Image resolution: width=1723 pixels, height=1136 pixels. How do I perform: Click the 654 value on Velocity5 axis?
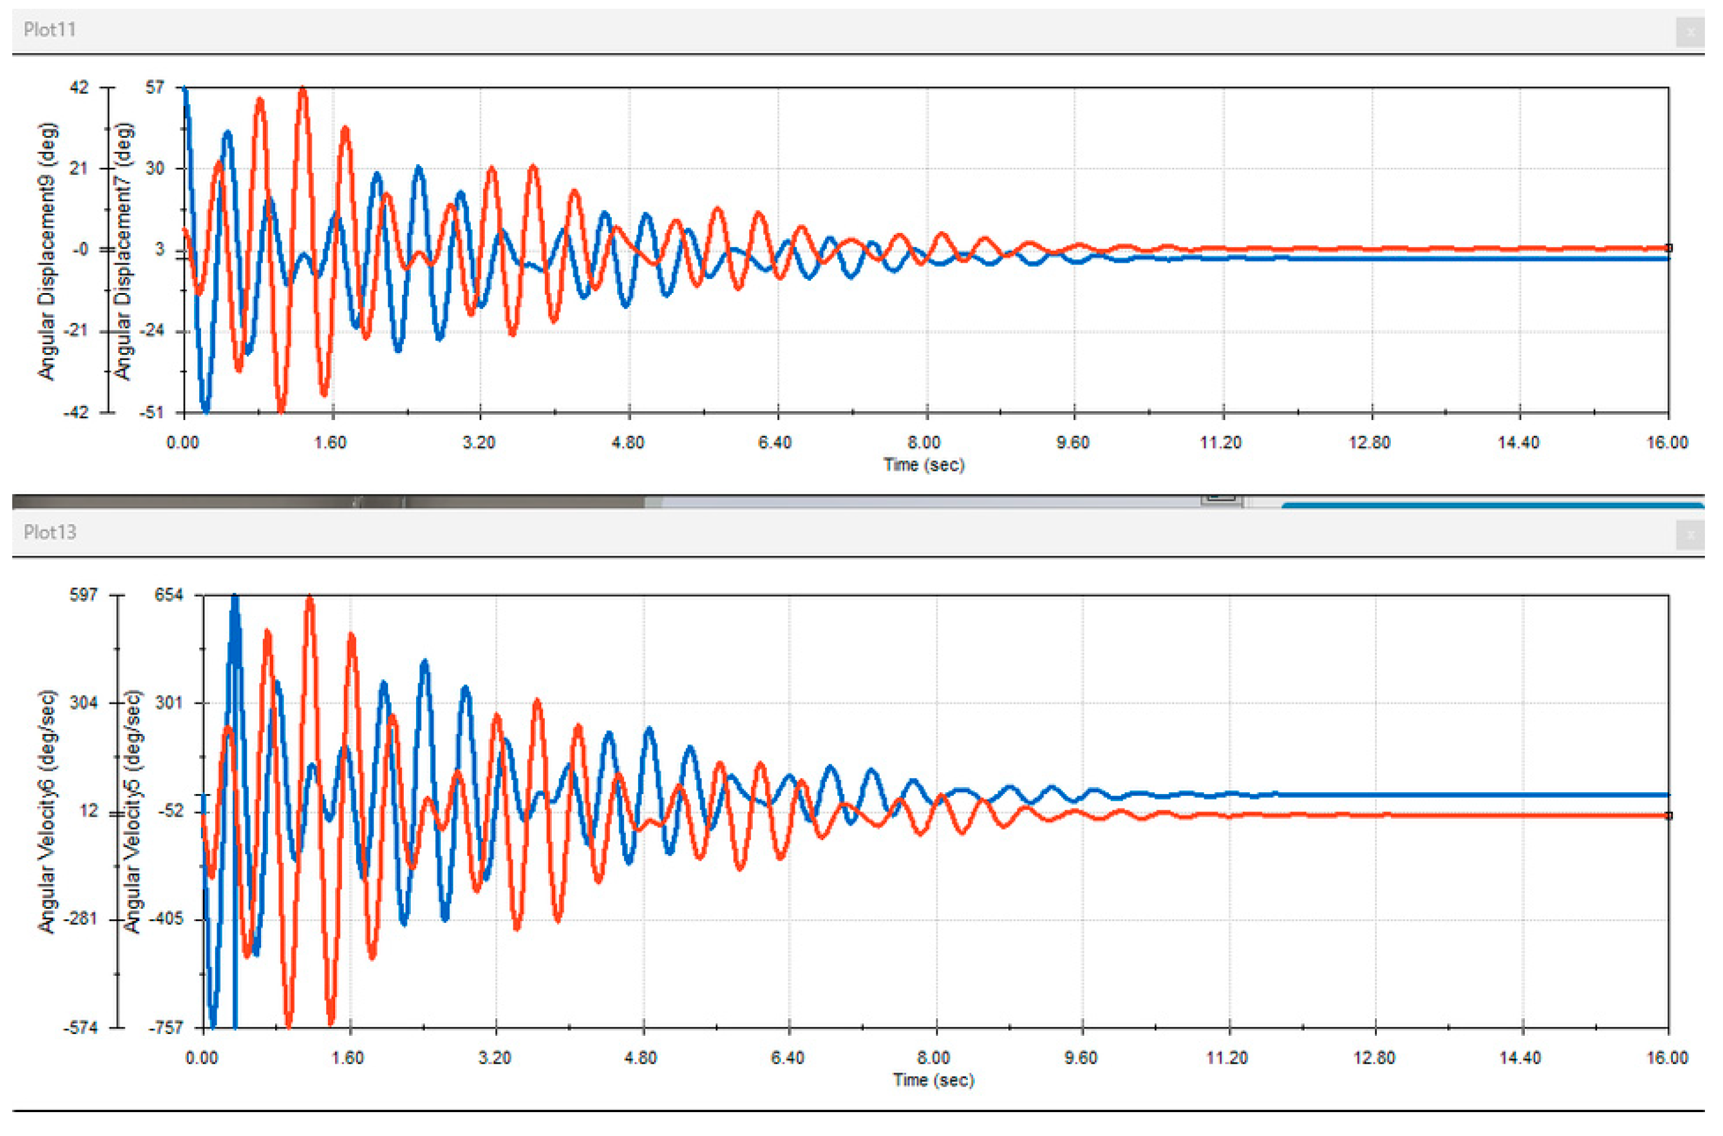[169, 595]
